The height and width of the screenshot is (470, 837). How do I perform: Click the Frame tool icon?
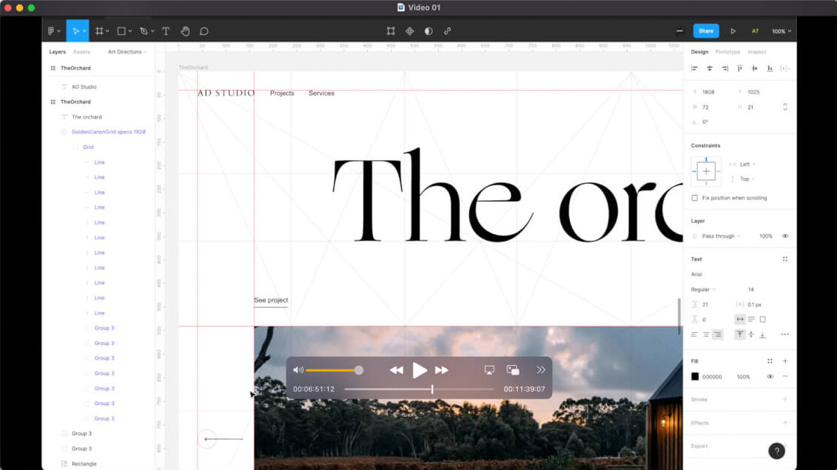(x=98, y=31)
